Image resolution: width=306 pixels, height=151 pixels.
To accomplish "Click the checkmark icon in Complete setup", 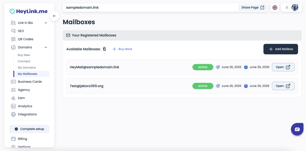I will (x=16, y=129).
